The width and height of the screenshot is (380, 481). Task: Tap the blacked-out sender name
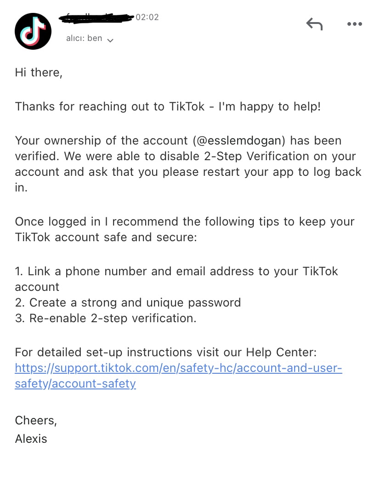96,18
